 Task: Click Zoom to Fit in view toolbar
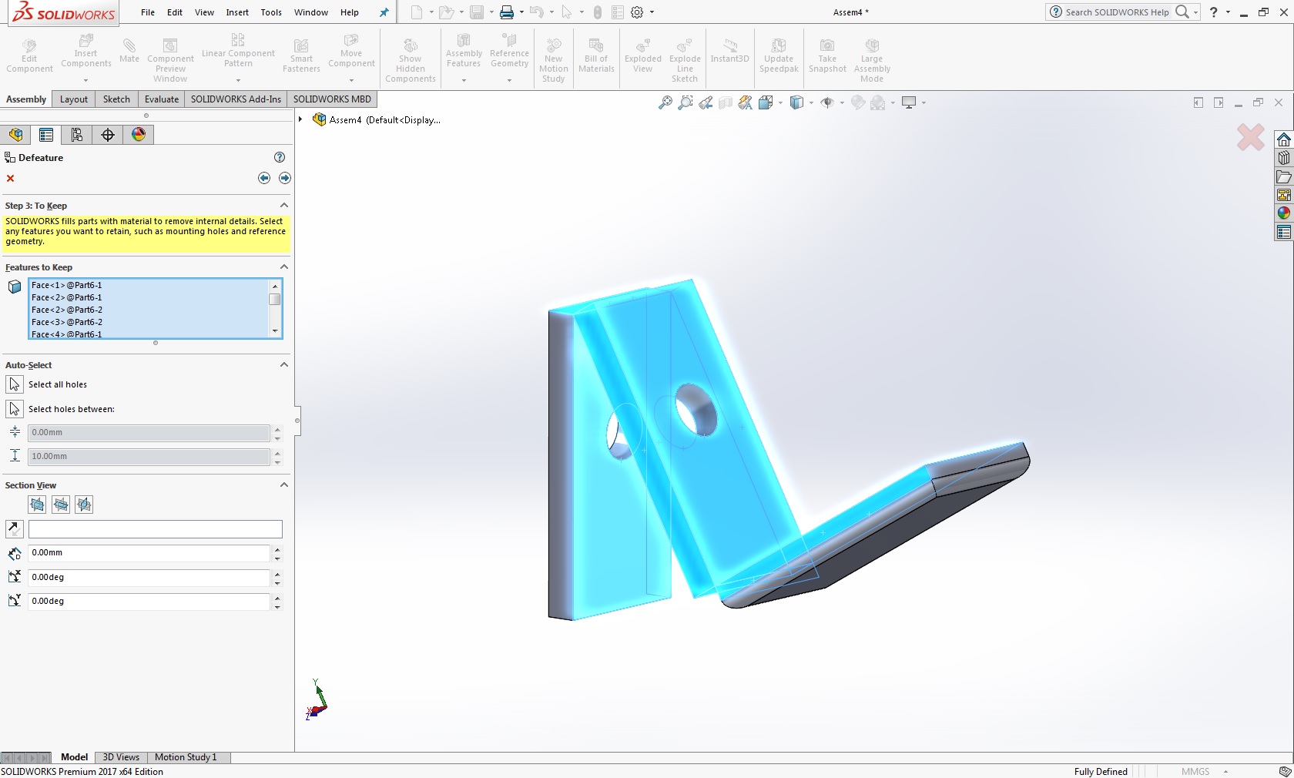pyautogui.click(x=665, y=102)
